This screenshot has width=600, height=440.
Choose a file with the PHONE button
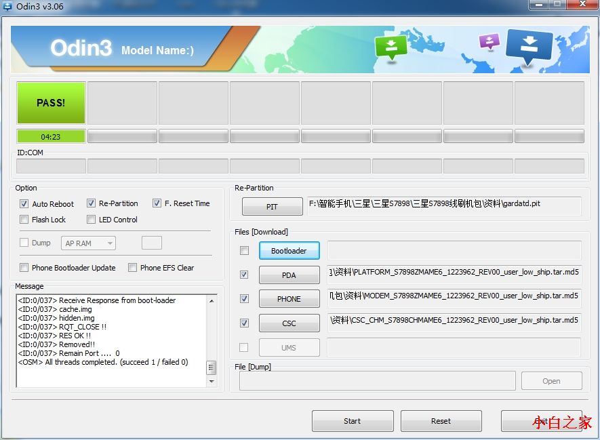coord(289,299)
